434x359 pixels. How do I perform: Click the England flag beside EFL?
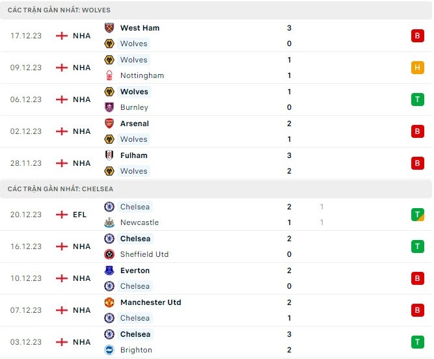(x=62, y=215)
